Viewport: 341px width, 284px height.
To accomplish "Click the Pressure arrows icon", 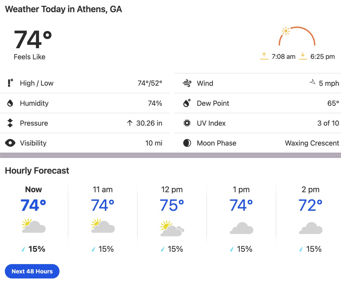I will [10, 123].
